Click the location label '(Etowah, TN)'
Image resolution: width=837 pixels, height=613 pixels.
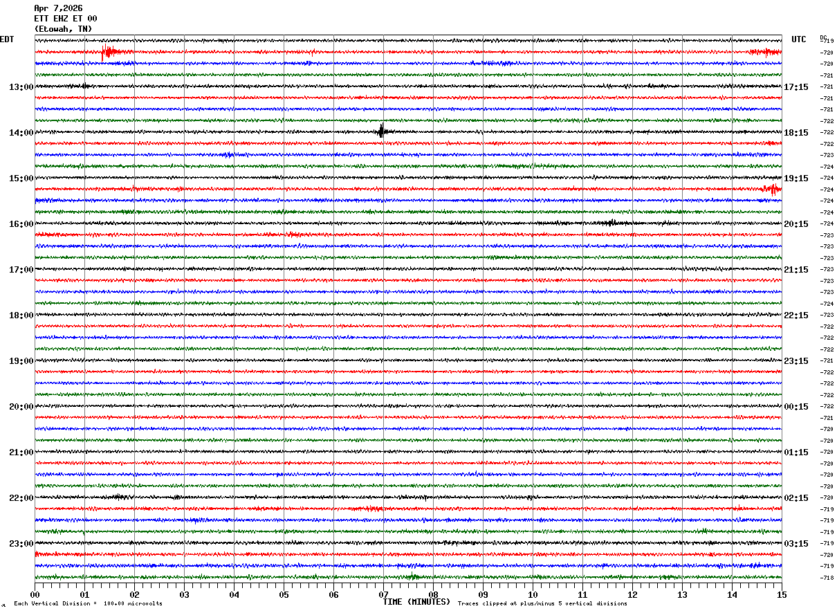pos(63,29)
